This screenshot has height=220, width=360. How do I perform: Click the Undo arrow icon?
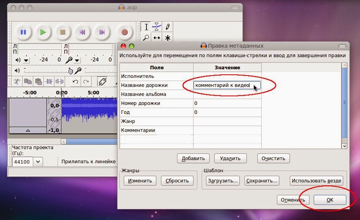75,81
